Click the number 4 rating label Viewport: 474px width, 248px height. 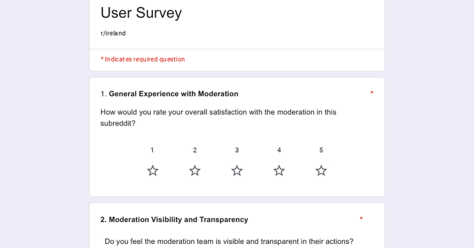279,150
